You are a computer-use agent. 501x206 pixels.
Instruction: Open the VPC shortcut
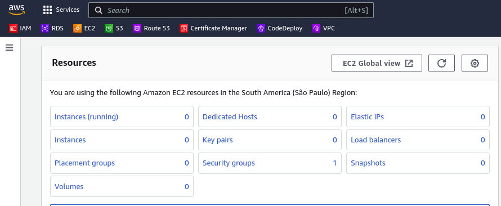pyautogui.click(x=323, y=29)
